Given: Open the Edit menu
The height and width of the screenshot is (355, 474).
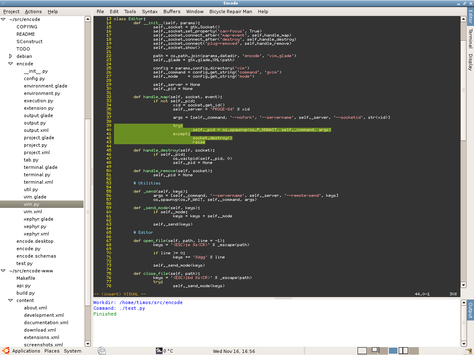Looking at the screenshot, I should tap(114, 12).
